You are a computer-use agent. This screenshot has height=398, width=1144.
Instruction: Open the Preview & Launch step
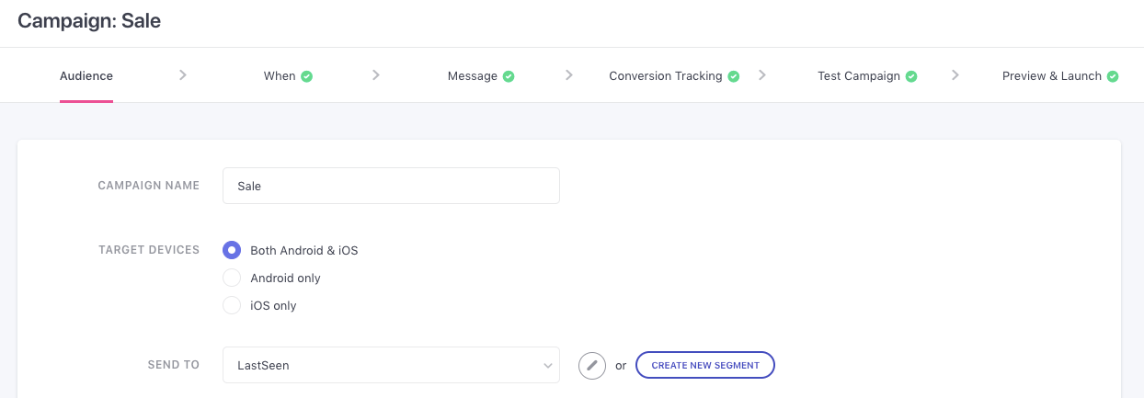tap(1051, 76)
